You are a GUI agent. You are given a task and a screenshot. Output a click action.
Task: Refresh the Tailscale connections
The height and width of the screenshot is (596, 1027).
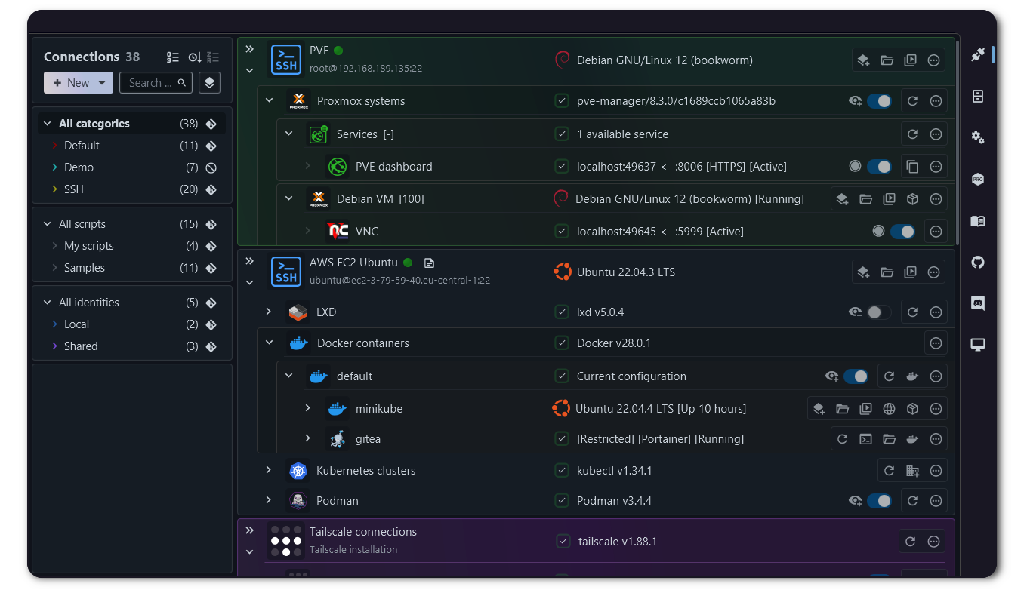(x=910, y=541)
